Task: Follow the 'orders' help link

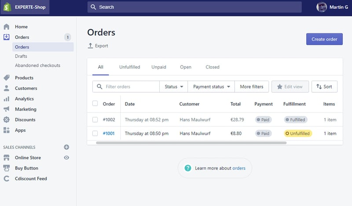Action: [x=239, y=168]
